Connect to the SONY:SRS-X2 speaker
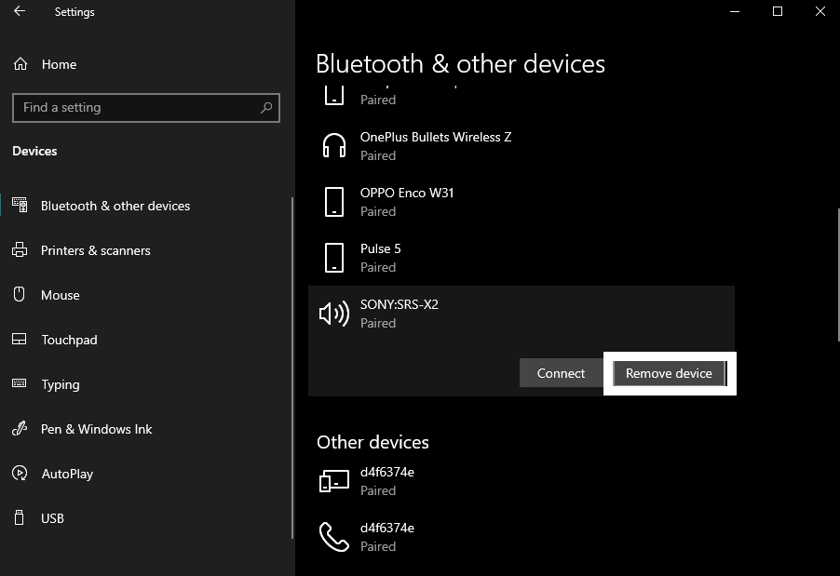 click(x=561, y=372)
